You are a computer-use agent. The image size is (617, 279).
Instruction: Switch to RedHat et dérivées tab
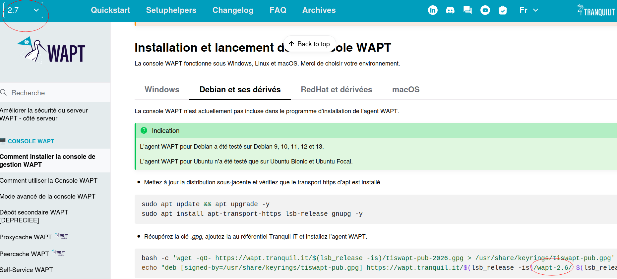tap(336, 90)
